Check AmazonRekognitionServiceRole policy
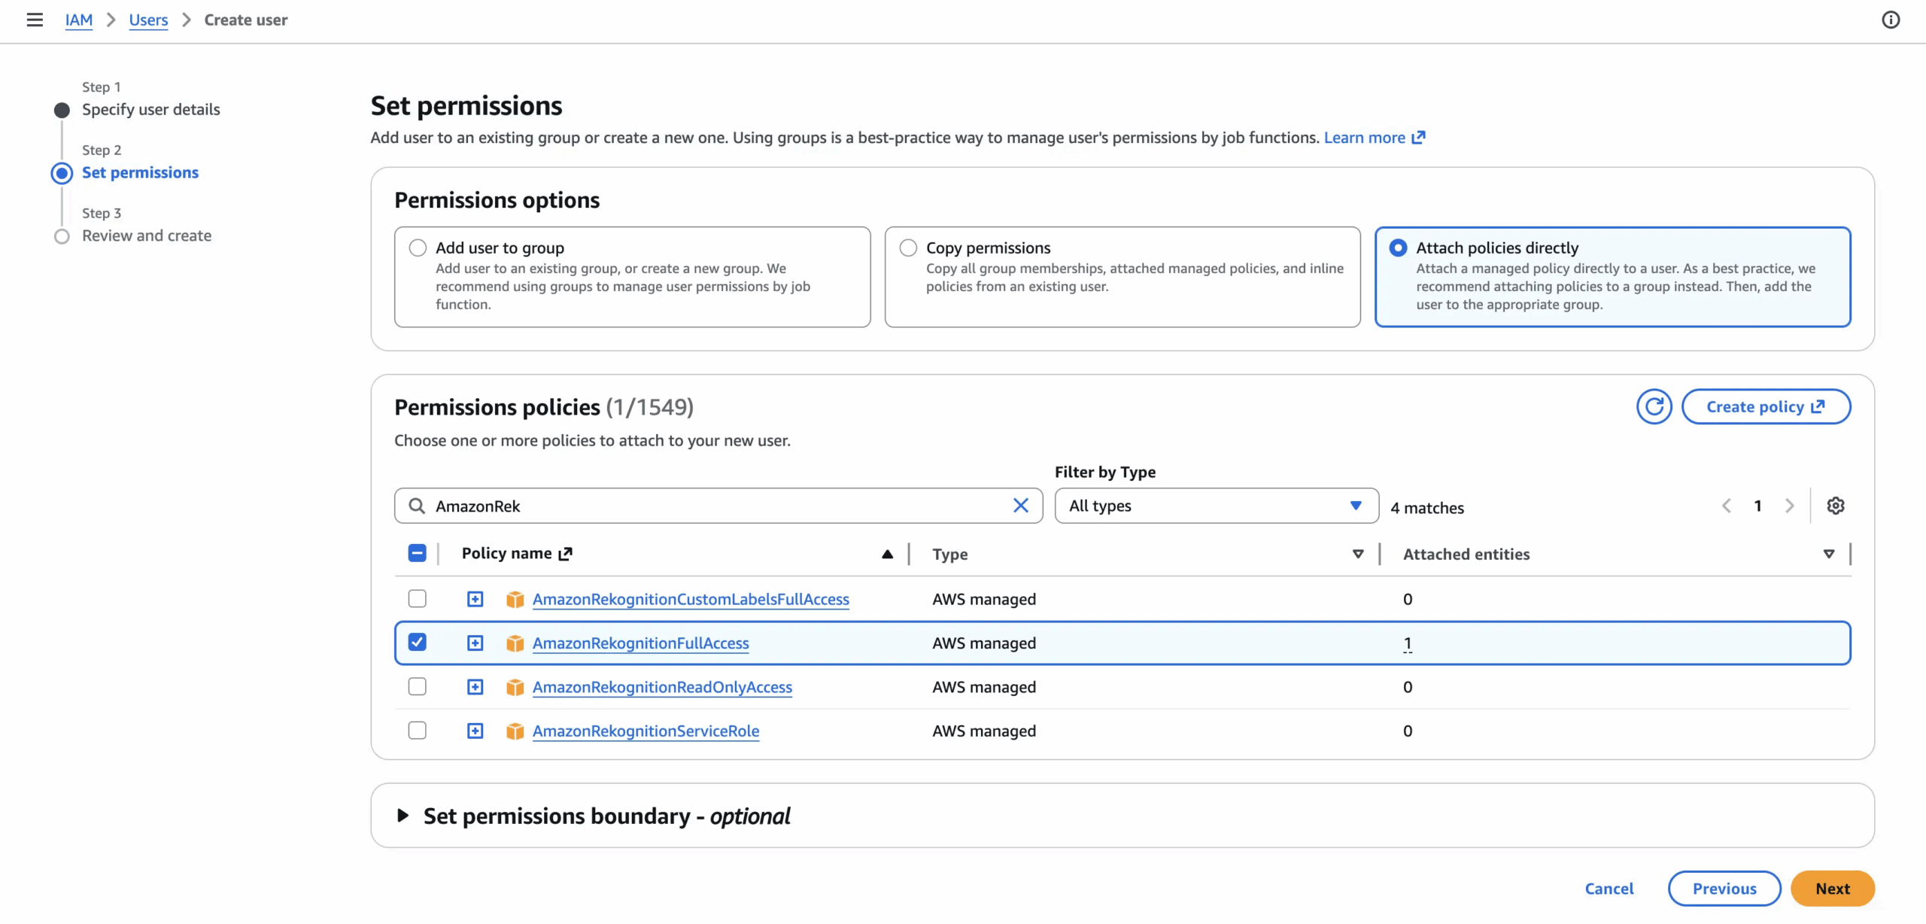The image size is (1926, 924). [417, 730]
